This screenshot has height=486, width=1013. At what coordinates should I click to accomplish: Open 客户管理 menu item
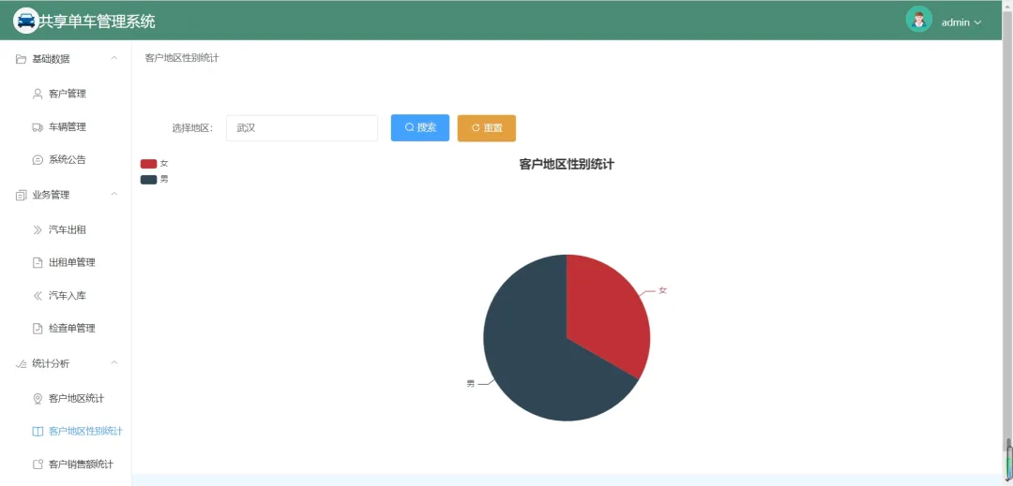(66, 94)
